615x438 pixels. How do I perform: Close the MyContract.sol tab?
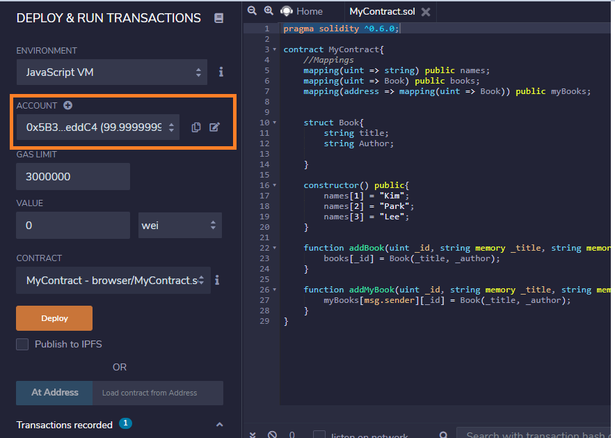[x=426, y=12]
